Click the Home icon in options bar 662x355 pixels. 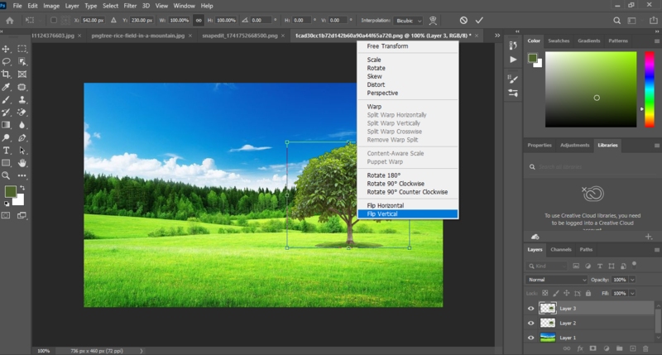[10, 20]
